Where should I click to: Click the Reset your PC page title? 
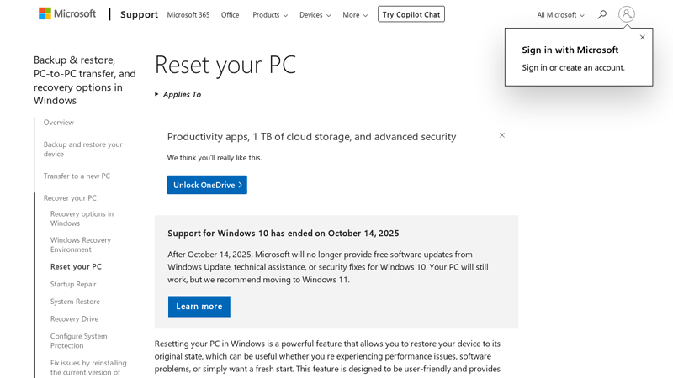225,66
